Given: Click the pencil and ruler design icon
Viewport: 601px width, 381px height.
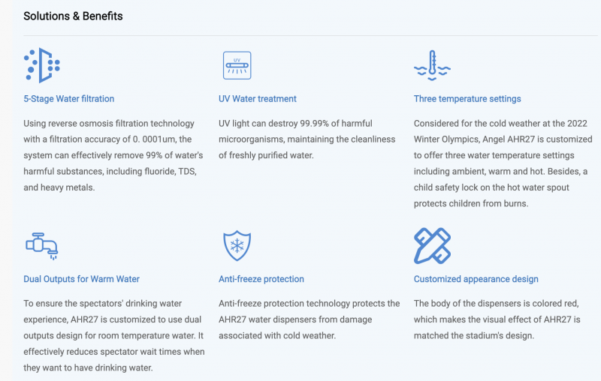Looking at the screenshot, I should [x=433, y=245].
